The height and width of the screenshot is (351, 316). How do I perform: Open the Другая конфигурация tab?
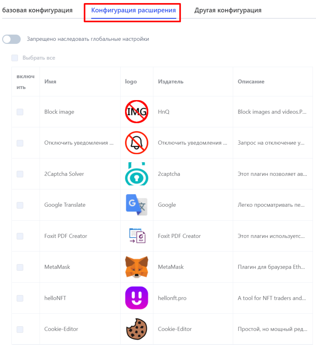pos(228,10)
